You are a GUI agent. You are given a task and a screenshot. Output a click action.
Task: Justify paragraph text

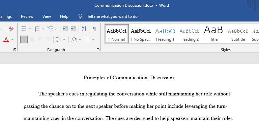48,39
